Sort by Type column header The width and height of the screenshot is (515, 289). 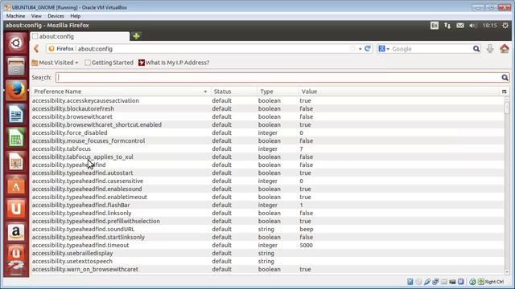click(x=278, y=92)
